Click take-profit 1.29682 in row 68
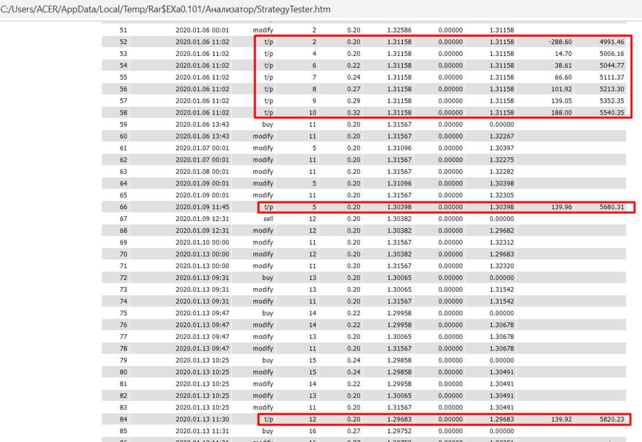Viewport: 642px width, 442px height. (x=502, y=230)
